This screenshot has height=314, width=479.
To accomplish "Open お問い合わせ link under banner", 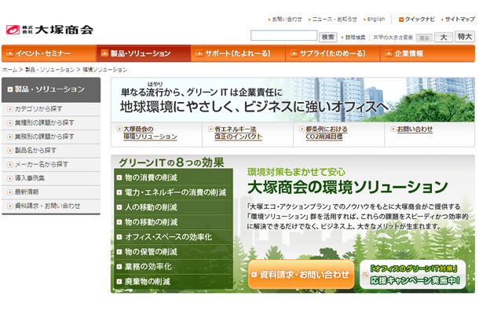I will click(x=415, y=130).
